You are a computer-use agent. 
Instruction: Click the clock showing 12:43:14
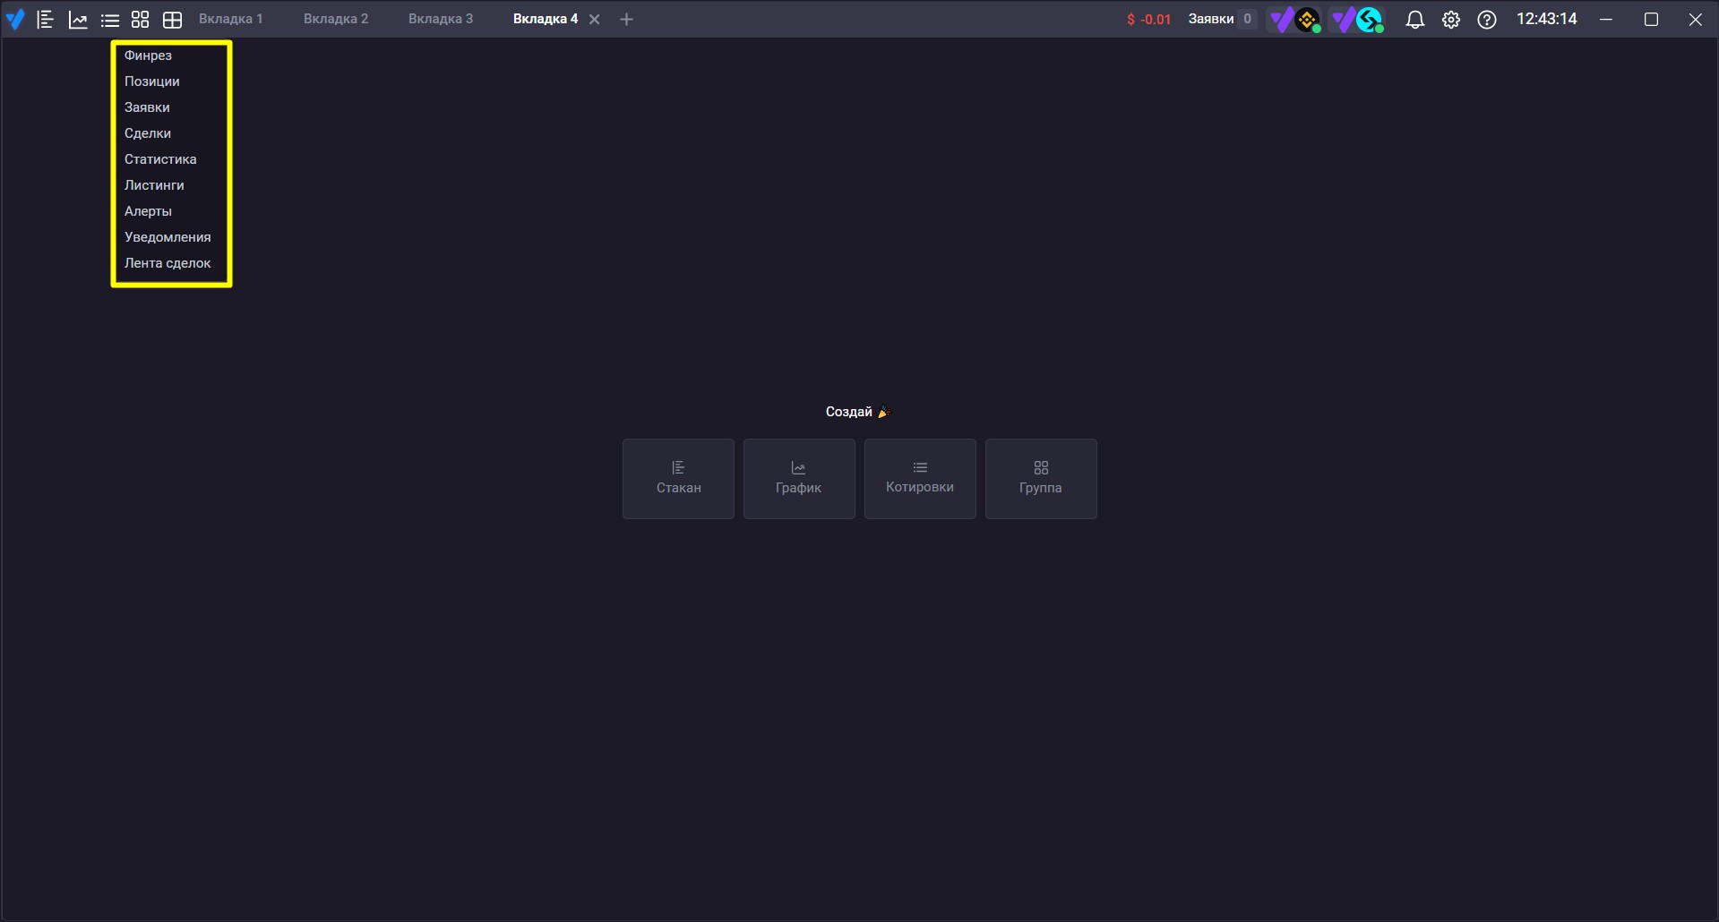(1546, 19)
